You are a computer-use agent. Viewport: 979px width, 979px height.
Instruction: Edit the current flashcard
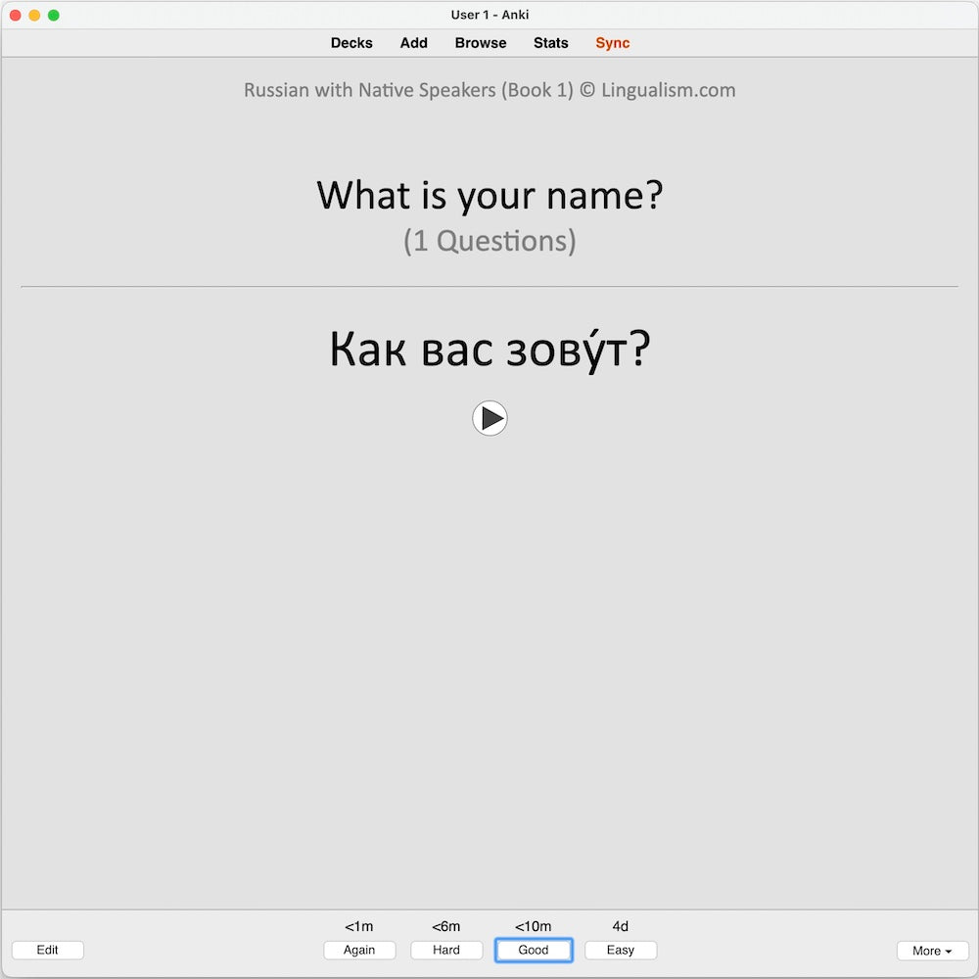point(47,950)
